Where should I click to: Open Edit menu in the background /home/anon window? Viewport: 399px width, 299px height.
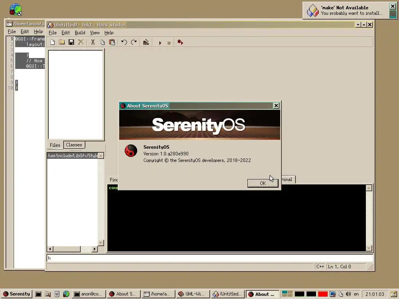(x=25, y=32)
